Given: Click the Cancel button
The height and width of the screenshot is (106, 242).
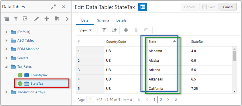Looking at the screenshot, I should coord(228,7).
